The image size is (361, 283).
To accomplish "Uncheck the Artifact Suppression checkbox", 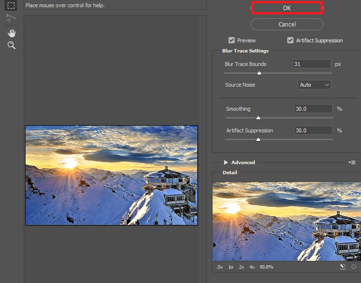I will 290,40.
